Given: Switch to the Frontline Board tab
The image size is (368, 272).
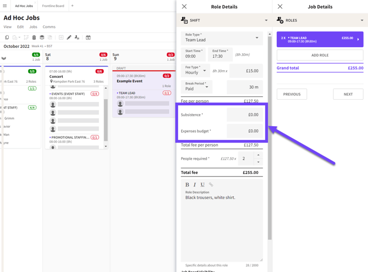Looking at the screenshot, I should pos(53,6).
